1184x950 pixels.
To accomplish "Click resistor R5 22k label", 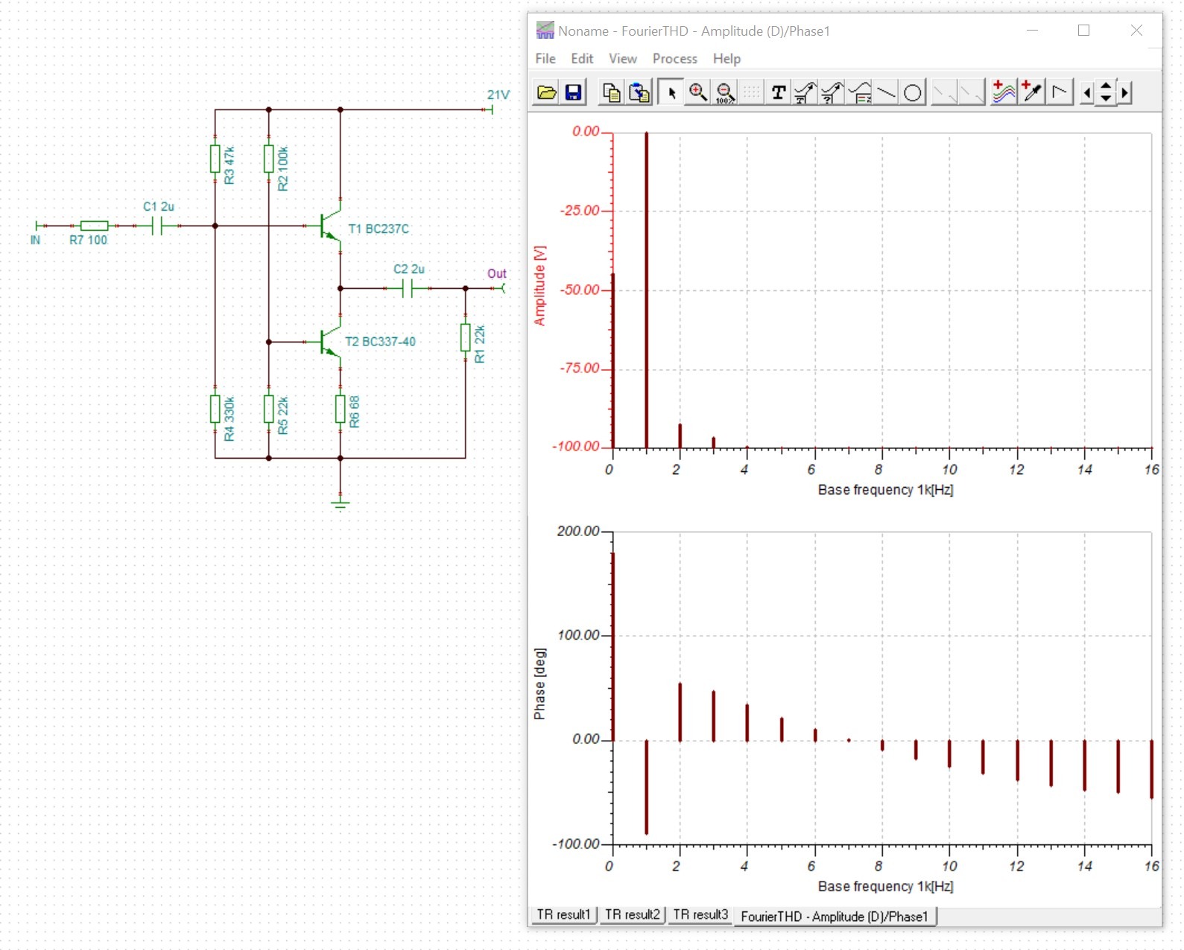I will tap(283, 415).
